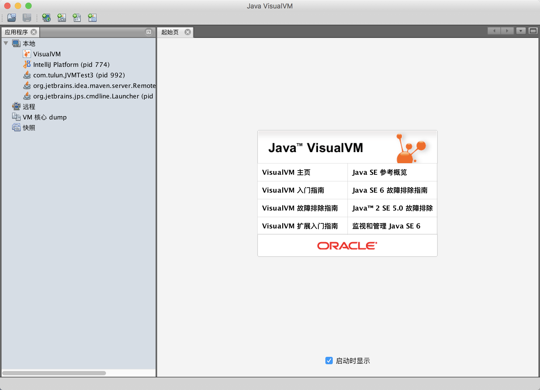Screen dimensions: 540x390
Task: Maximize the editor window using top-right icon
Action: point(533,31)
